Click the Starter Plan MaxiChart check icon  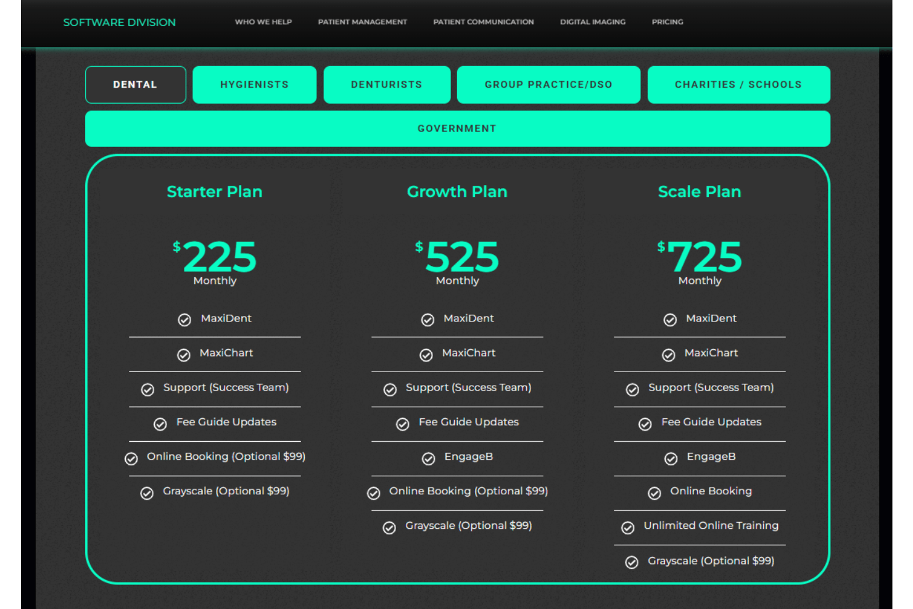pos(184,355)
